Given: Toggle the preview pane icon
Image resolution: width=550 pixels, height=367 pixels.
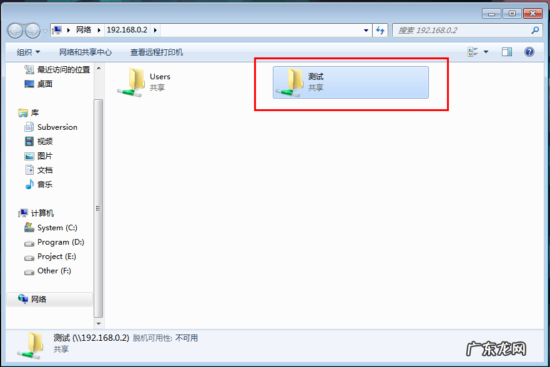Looking at the screenshot, I should (x=507, y=52).
